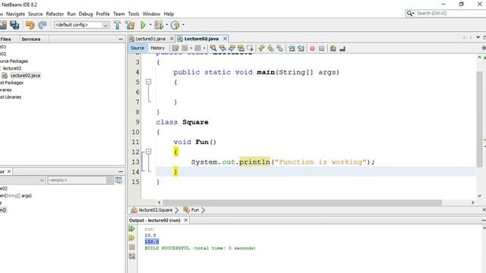
Task: Click the Debug Project icon
Action: 159,25
